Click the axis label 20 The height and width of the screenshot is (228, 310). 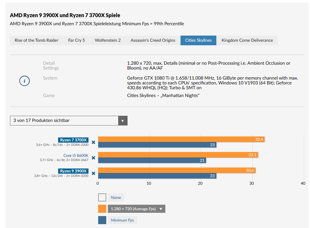(200, 183)
